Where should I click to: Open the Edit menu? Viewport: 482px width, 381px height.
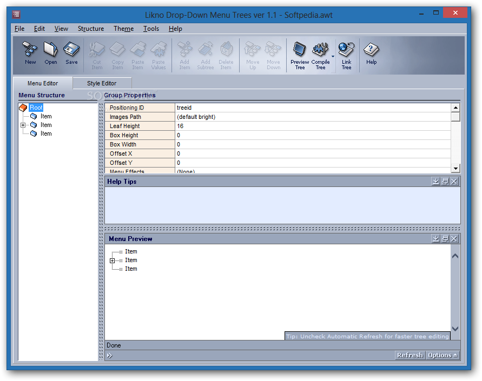[x=39, y=29]
